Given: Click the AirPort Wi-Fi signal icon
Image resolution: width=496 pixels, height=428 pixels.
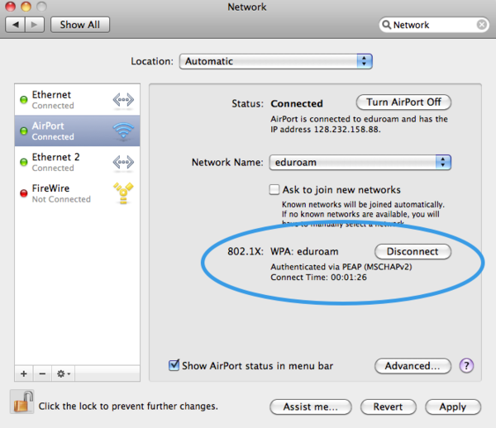Looking at the screenshot, I should tap(123, 131).
